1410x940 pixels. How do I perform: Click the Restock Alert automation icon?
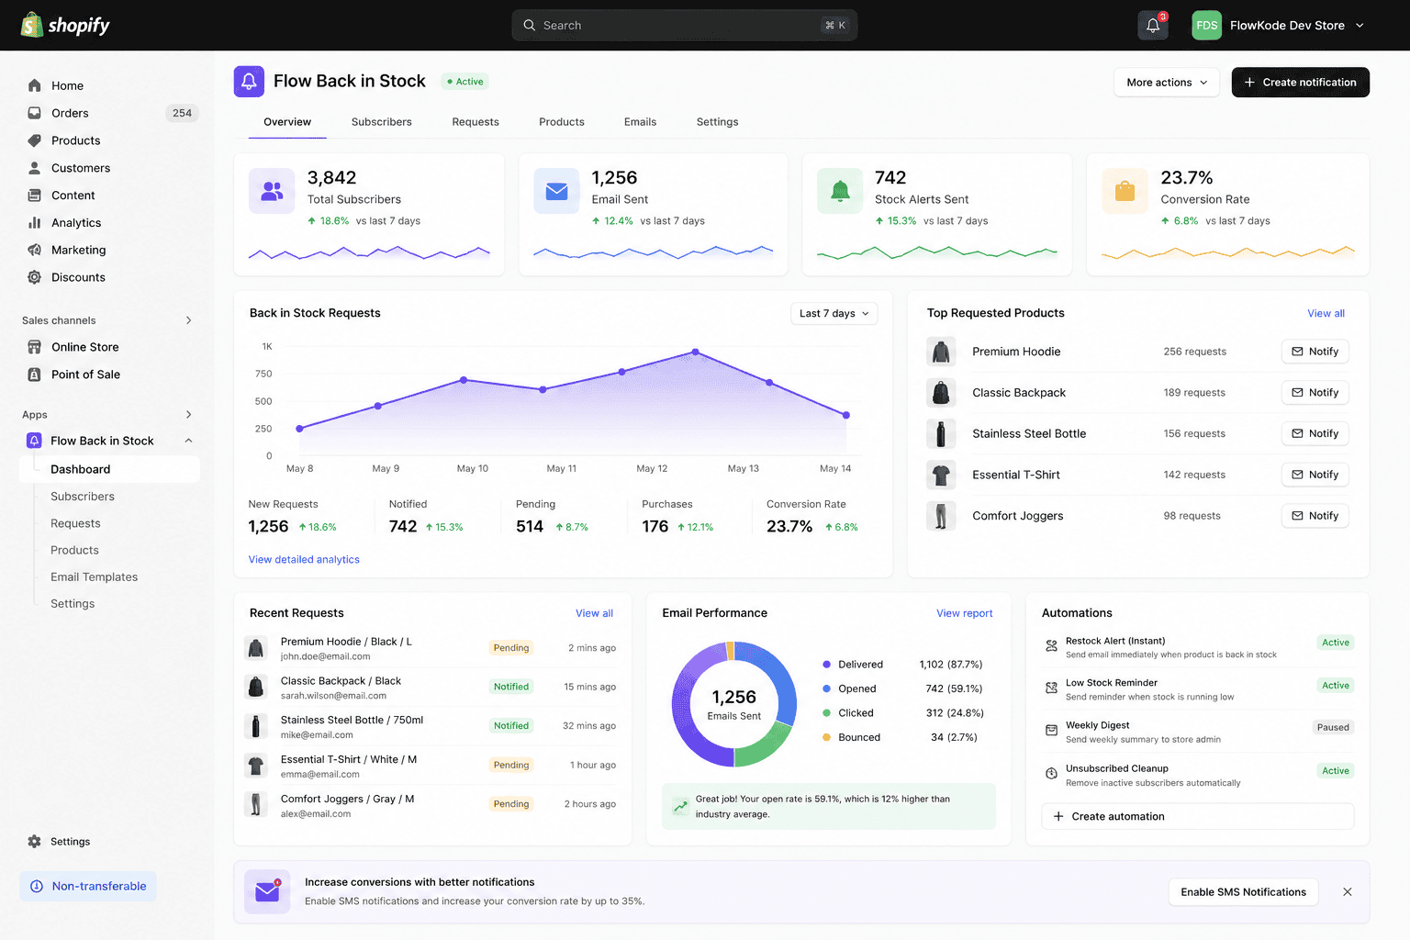point(1052,646)
